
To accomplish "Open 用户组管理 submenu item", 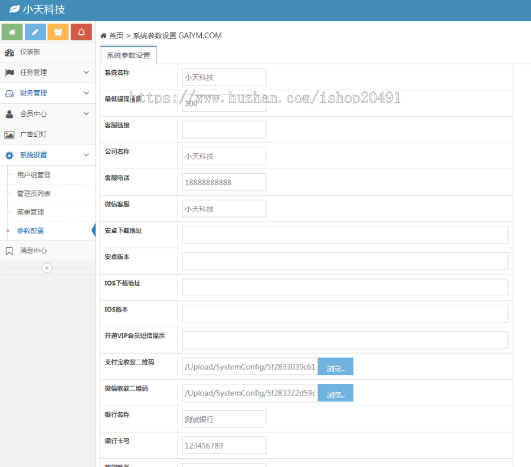I will click(x=34, y=175).
